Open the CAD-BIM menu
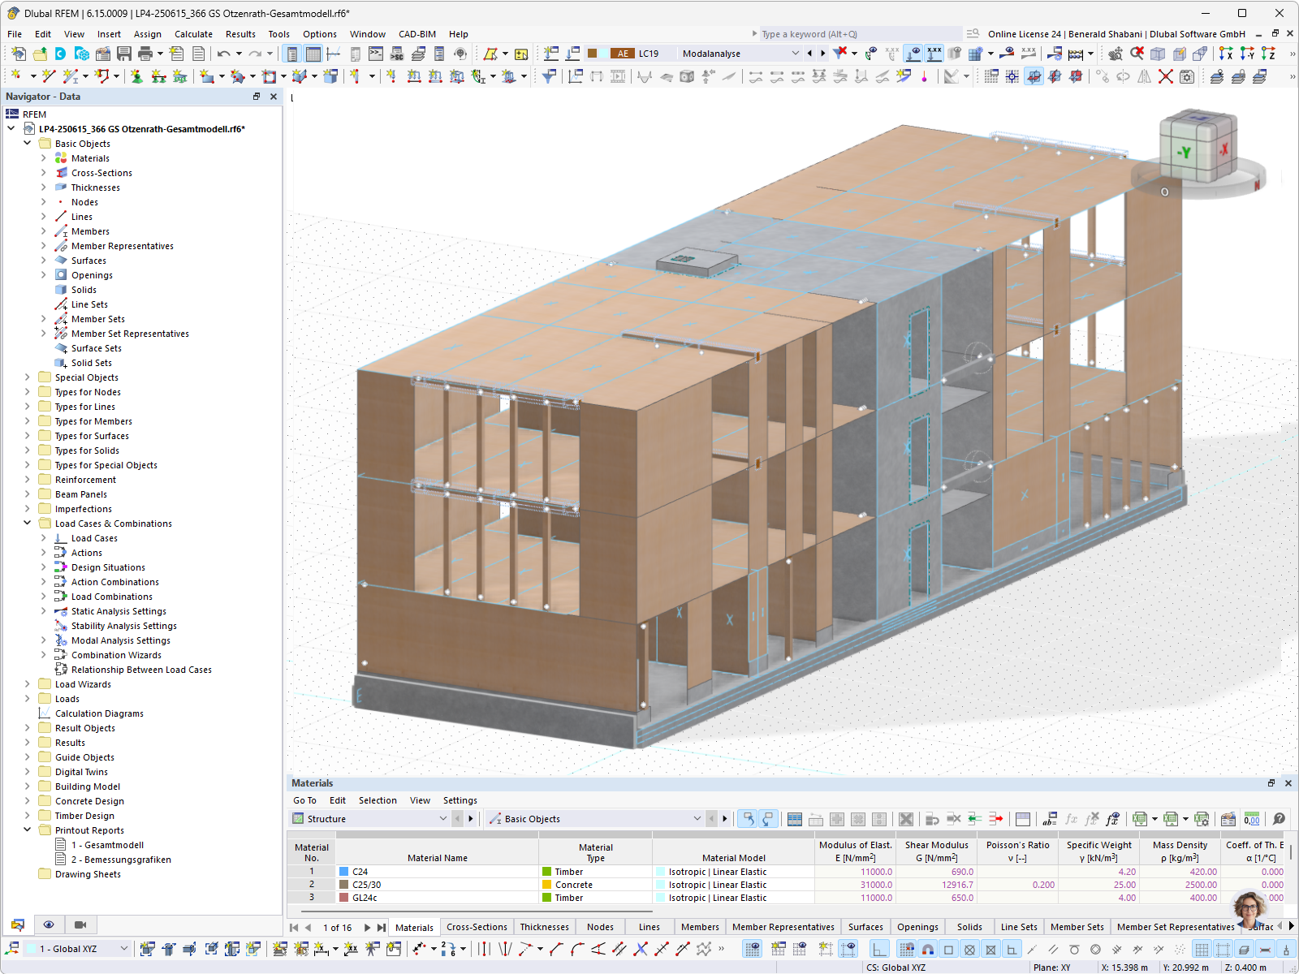Image resolution: width=1299 pixels, height=974 pixels. [417, 34]
